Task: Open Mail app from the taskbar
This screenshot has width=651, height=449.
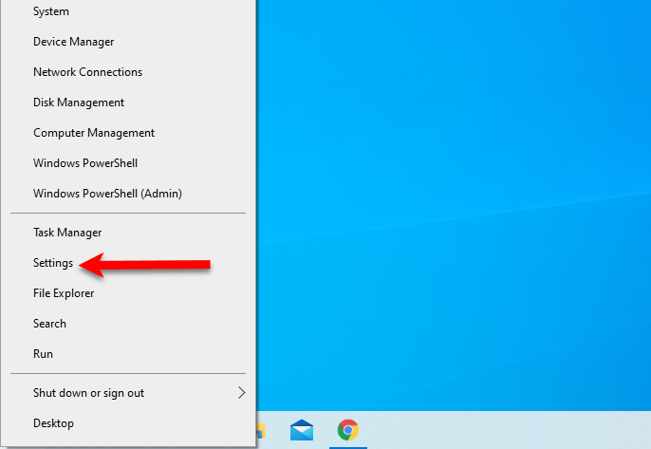Action: click(302, 430)
